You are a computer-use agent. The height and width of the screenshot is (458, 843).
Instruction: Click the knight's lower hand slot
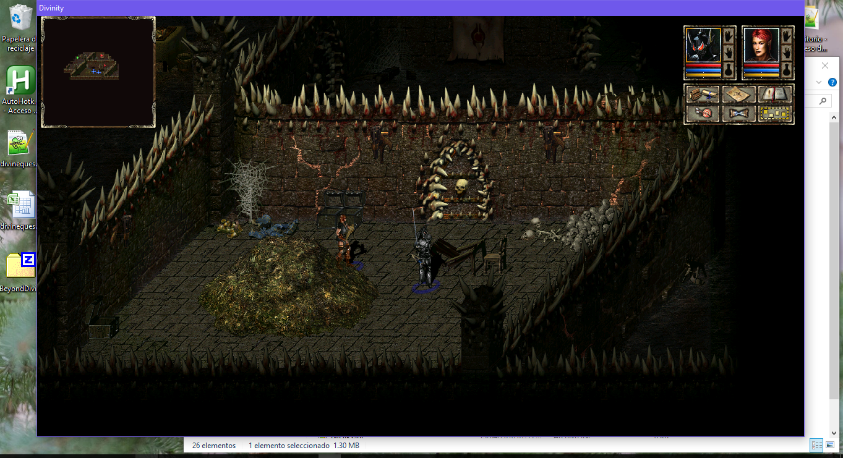[729, 52]
